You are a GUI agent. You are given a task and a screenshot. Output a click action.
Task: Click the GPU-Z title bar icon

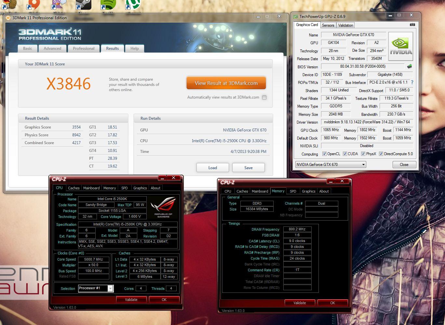point(296,16)
